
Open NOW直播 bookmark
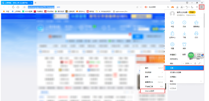click(x=27, y=12)
